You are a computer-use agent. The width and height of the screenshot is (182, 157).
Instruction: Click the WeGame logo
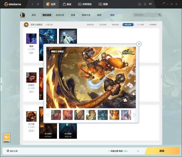(x=13, y=4)
